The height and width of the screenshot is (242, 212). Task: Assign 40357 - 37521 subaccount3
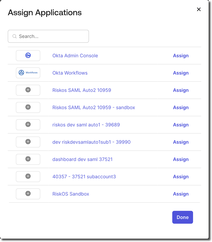[x=181, y=177]
